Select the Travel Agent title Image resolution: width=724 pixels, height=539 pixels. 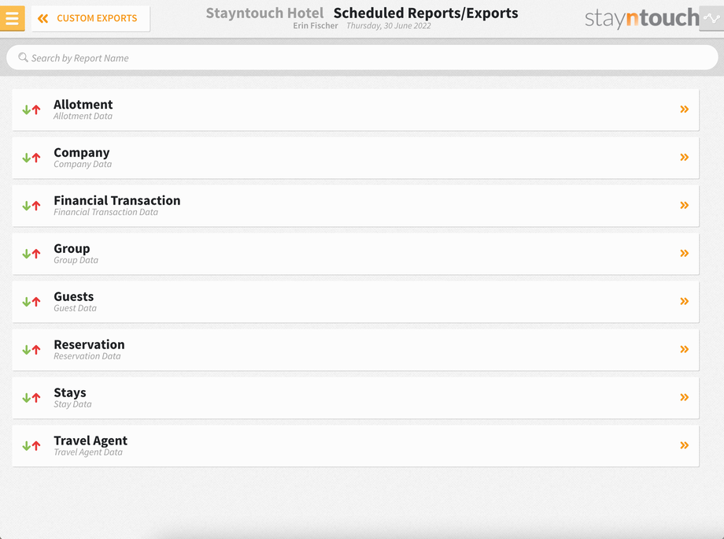click(x=90, y=441)
